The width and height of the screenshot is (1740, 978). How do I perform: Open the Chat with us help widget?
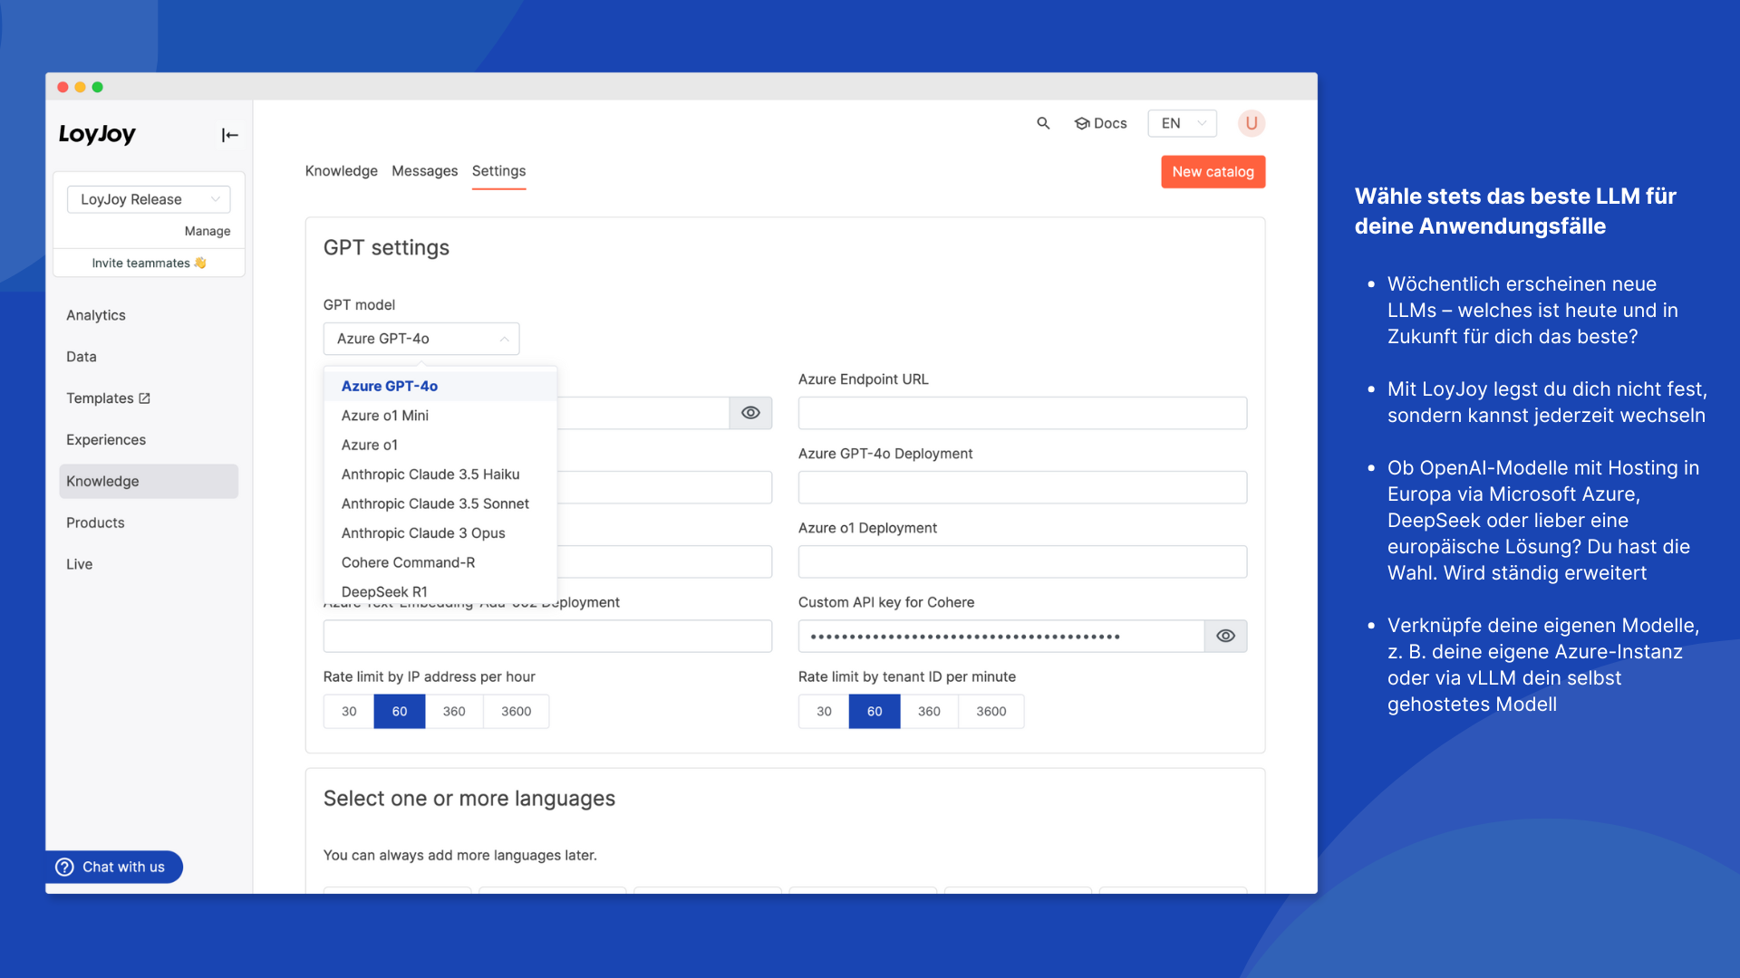(x=113, y=867)
